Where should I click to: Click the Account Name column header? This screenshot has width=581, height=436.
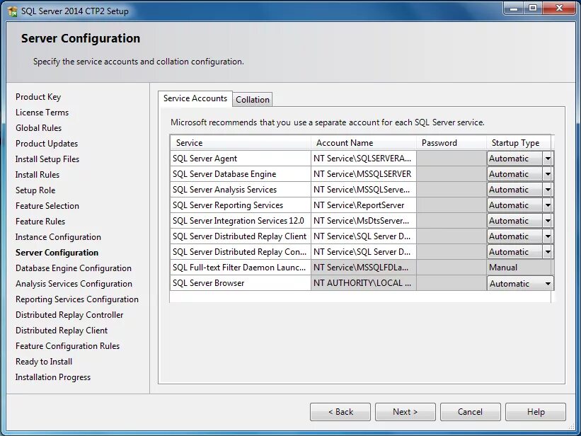[364, 143]
